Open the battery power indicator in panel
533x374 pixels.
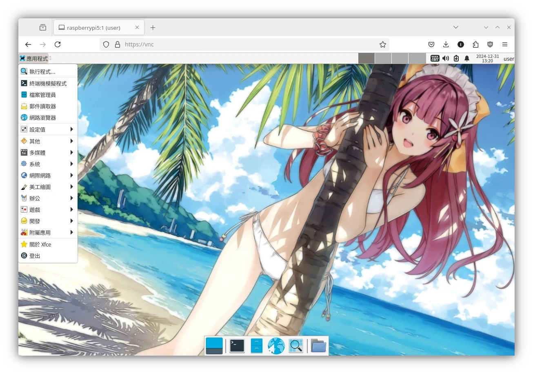(x=456, y=59)
